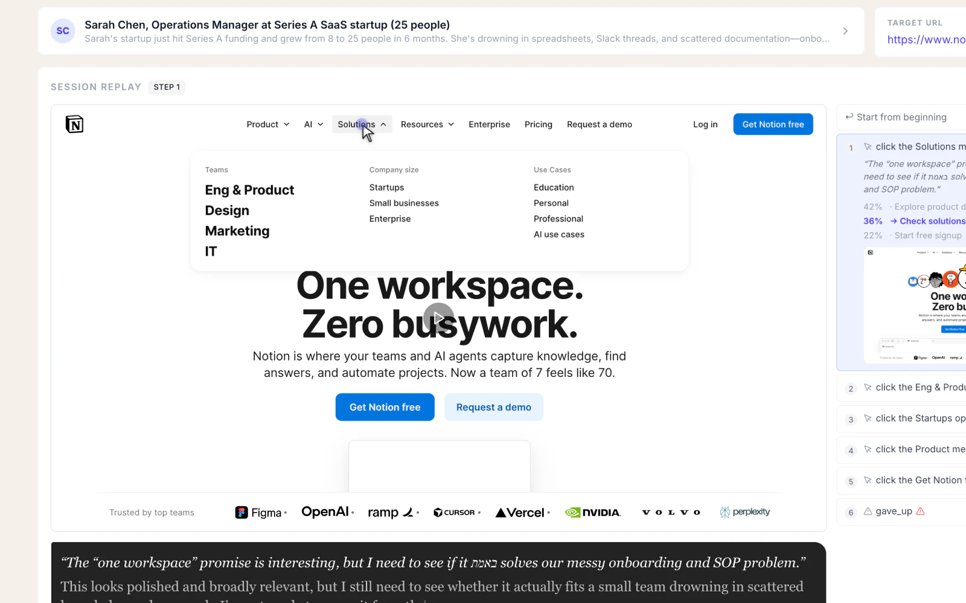
Task: Select step 2 click the Eng & Product
Action: (x=901, y=388)
